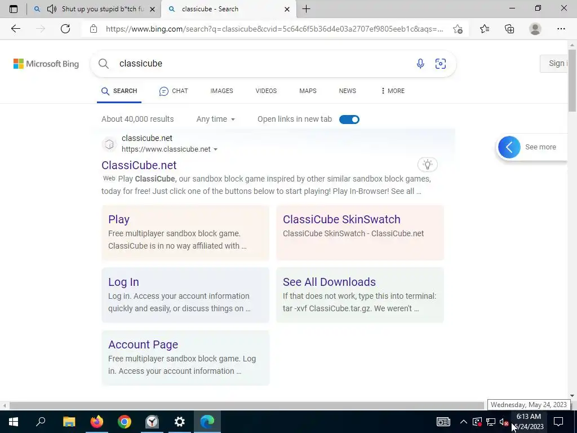The height and width of the screenshot is (433, 577).
Task: Open visual search camera icon
Action: pyautogui.click(x=441, y=64)
